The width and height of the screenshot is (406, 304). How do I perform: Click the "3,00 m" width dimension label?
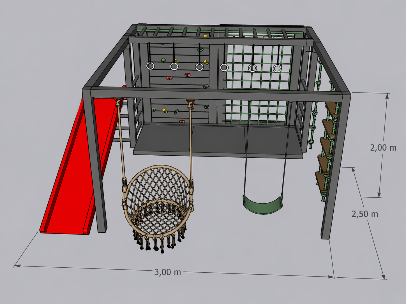click(168, 272)
